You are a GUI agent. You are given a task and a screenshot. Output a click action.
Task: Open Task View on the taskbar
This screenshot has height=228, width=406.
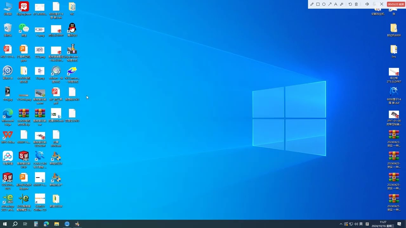25,224
